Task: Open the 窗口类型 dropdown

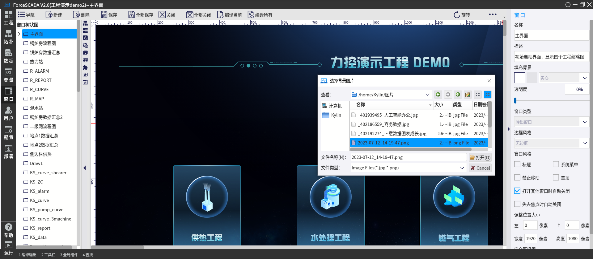Action: pos(584,122)
